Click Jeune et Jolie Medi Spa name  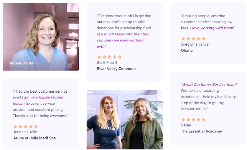point(34,138)
